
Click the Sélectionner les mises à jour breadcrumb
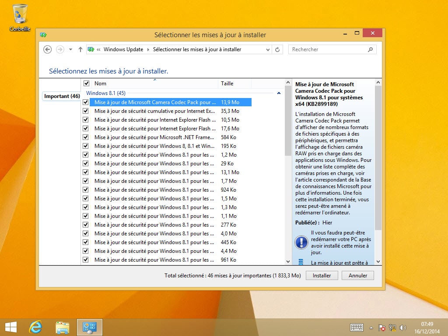click(x=197, y=49)
